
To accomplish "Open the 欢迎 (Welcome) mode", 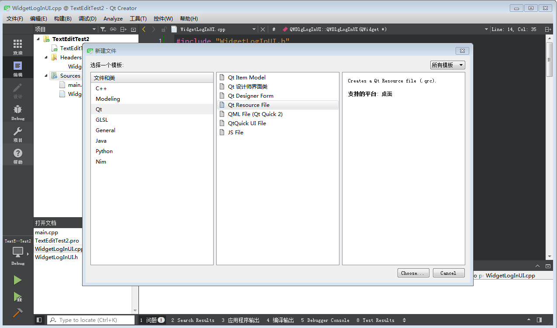I will point(17,47).
